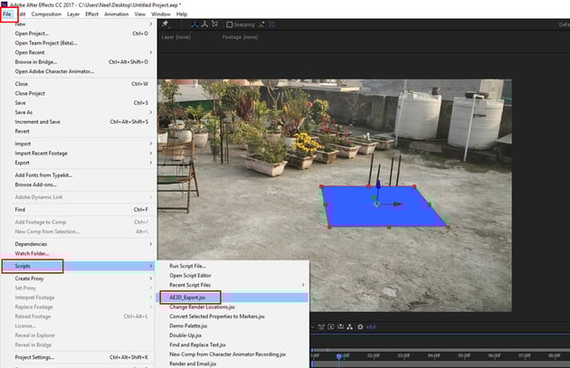Expand the New submenu arrow
This screenshot has height=368, width=570.
click(x=150, y=24)
